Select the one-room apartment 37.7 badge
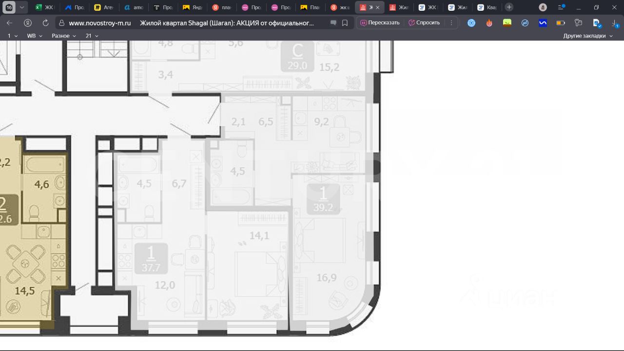 click(151, 259)
